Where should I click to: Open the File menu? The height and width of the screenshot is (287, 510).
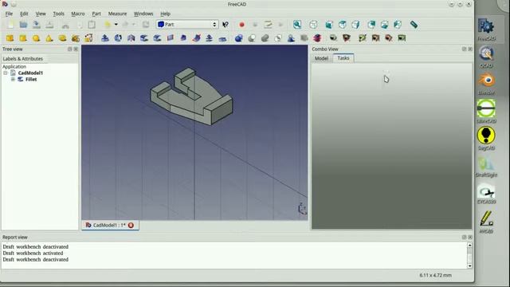(x=9, y=14)
